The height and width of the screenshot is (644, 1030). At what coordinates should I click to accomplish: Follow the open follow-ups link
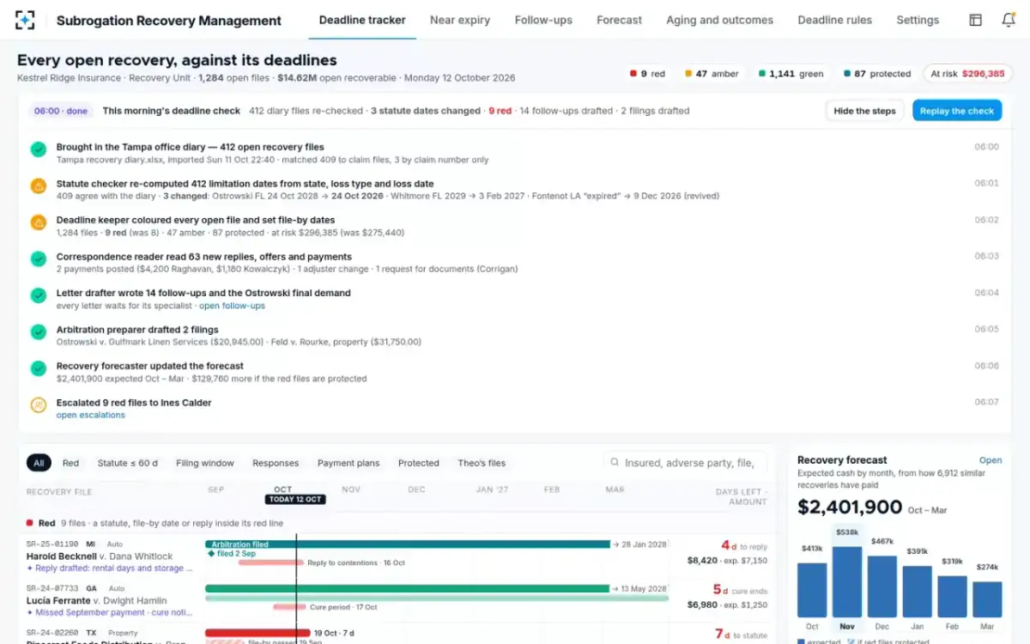tap(232, 306)
